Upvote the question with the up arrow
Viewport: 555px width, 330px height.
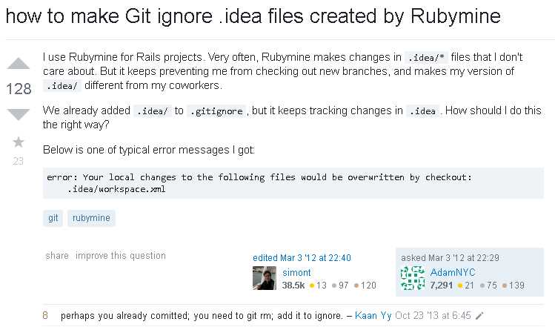pos(18,64)
